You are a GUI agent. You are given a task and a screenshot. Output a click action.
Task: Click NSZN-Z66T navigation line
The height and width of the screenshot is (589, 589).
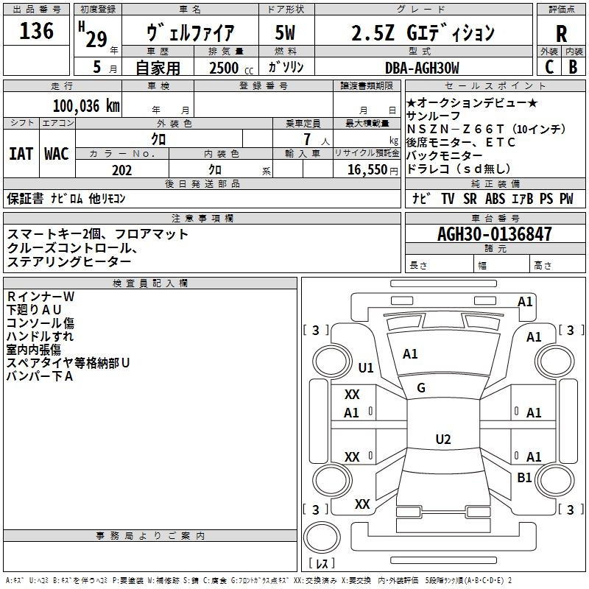tap(487, 129)
